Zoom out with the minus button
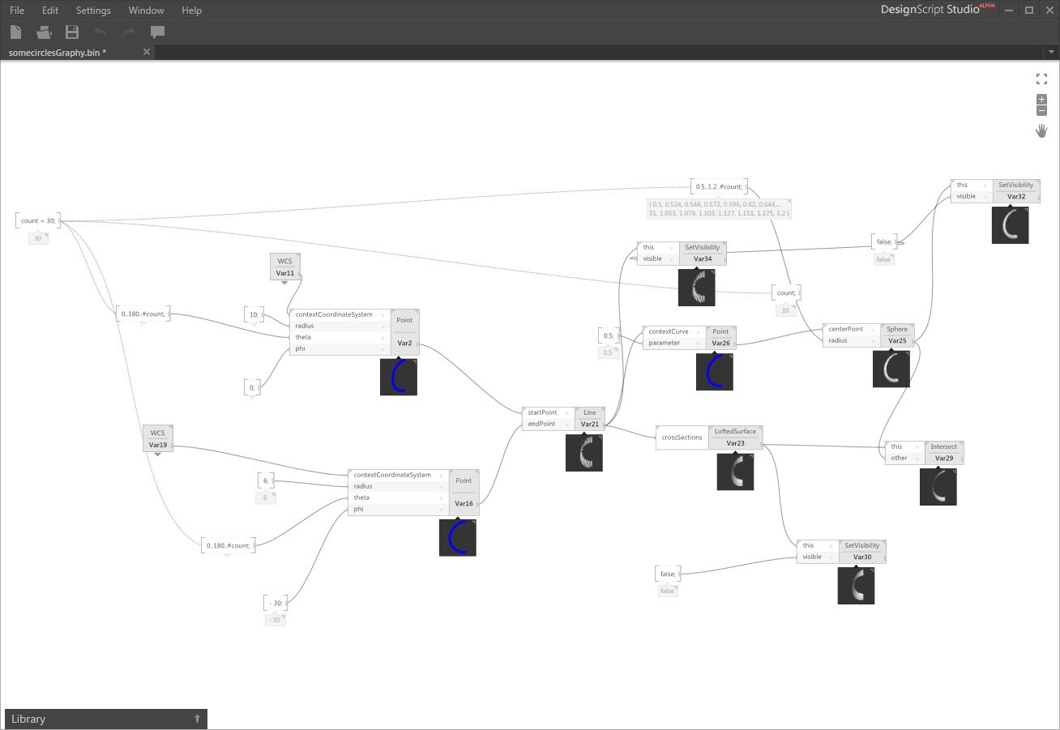The height and width of the screenshot is (730, 1060). pos(1041,110)
